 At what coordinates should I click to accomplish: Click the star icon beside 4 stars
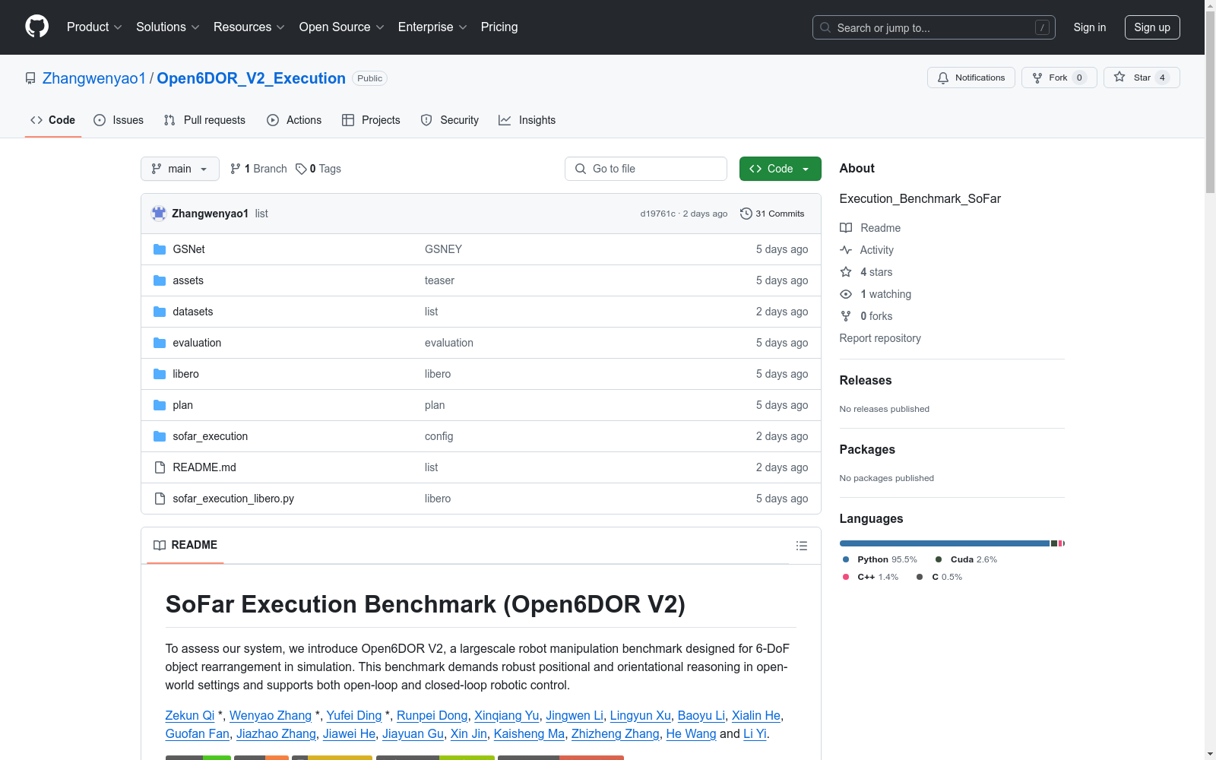(x=846, y=272)
